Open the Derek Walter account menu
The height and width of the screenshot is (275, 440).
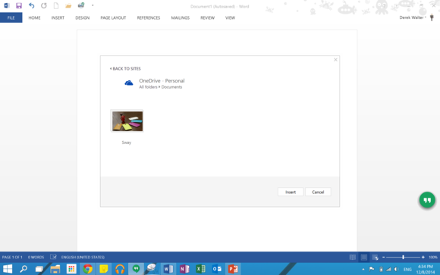413,17
